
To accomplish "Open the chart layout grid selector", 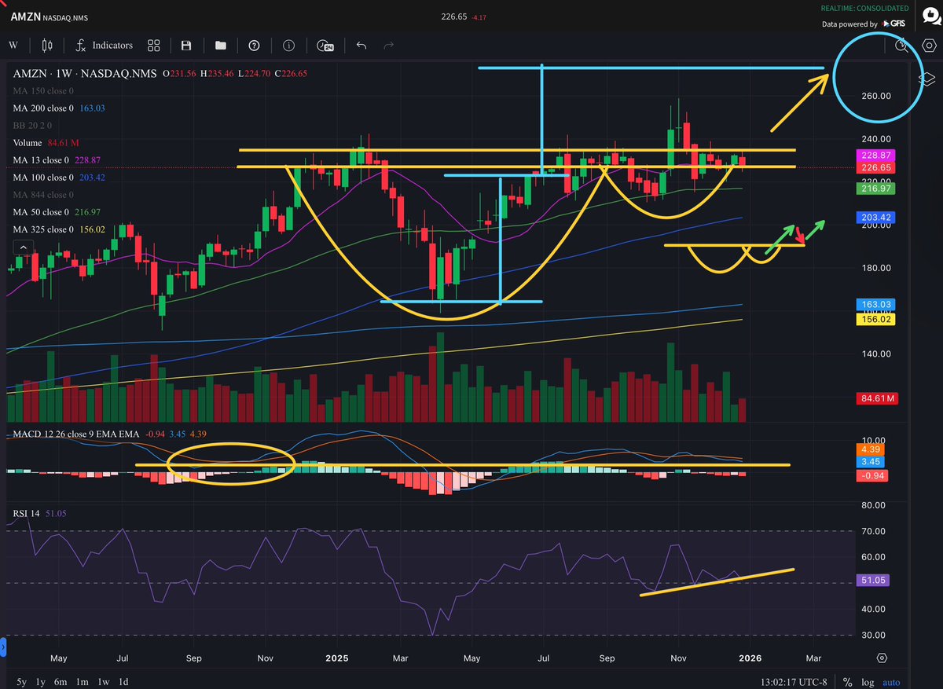I will point(154,46).
